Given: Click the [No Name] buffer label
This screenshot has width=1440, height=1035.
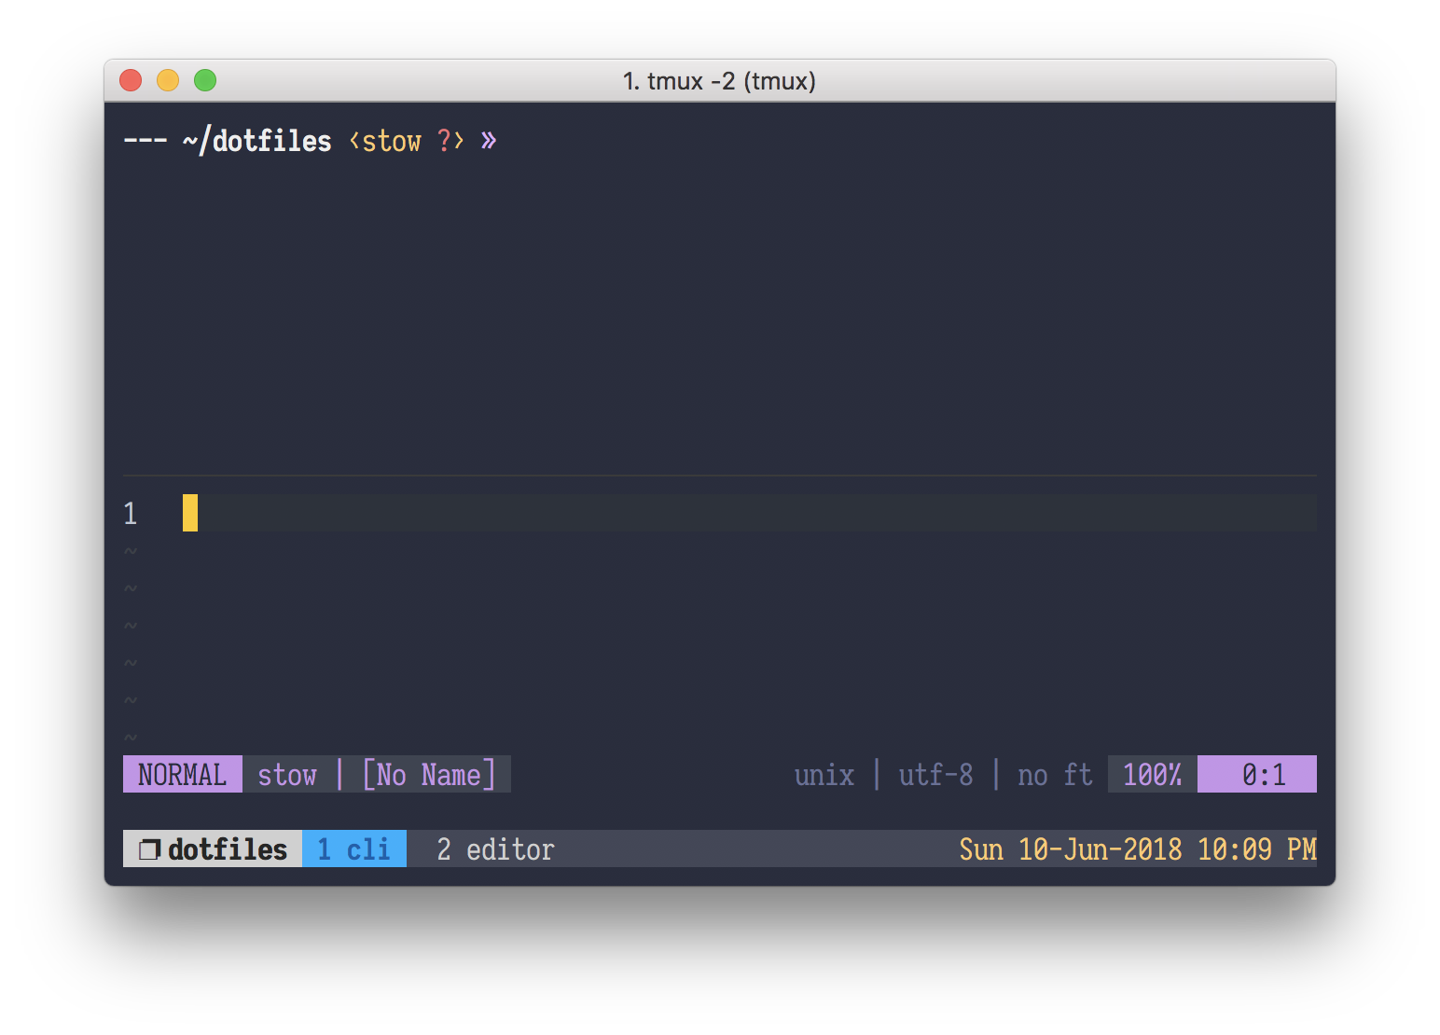Looking at the screenshot, I should 428,775.
